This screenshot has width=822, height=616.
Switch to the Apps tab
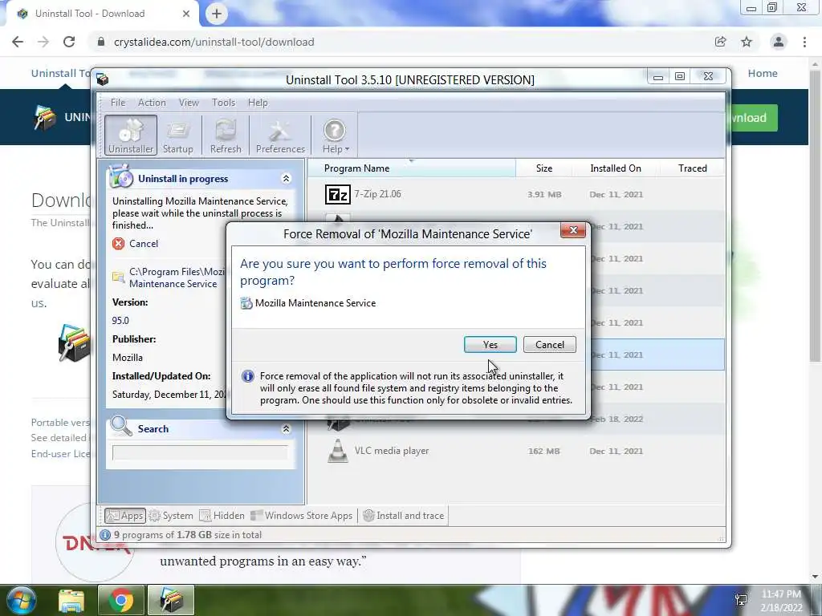coord(124,516)
